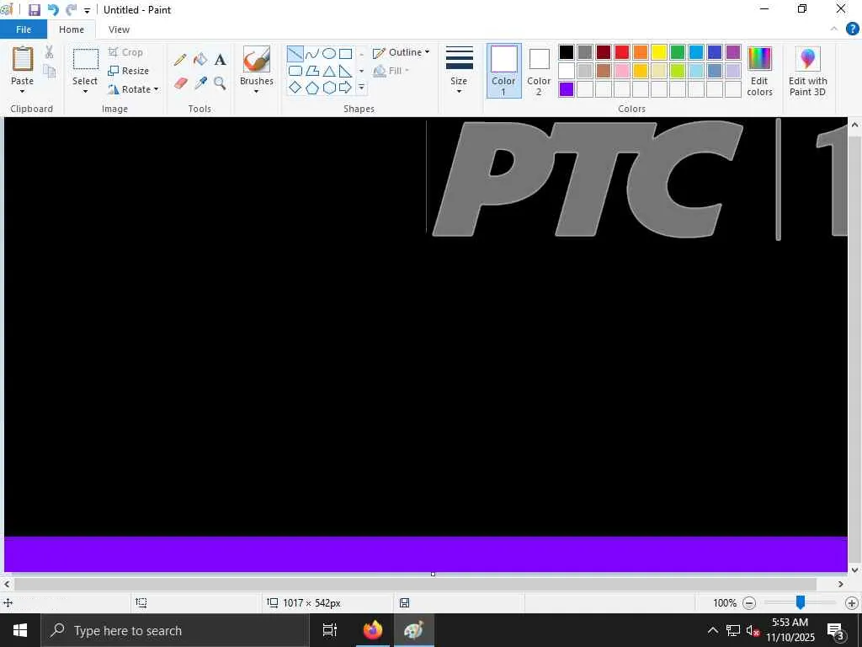
Task: Choose the Rectangle shape
Action: click(345, 54)
